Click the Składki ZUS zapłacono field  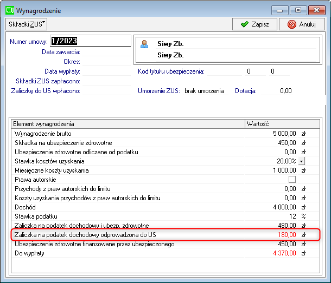click(106, 81)
